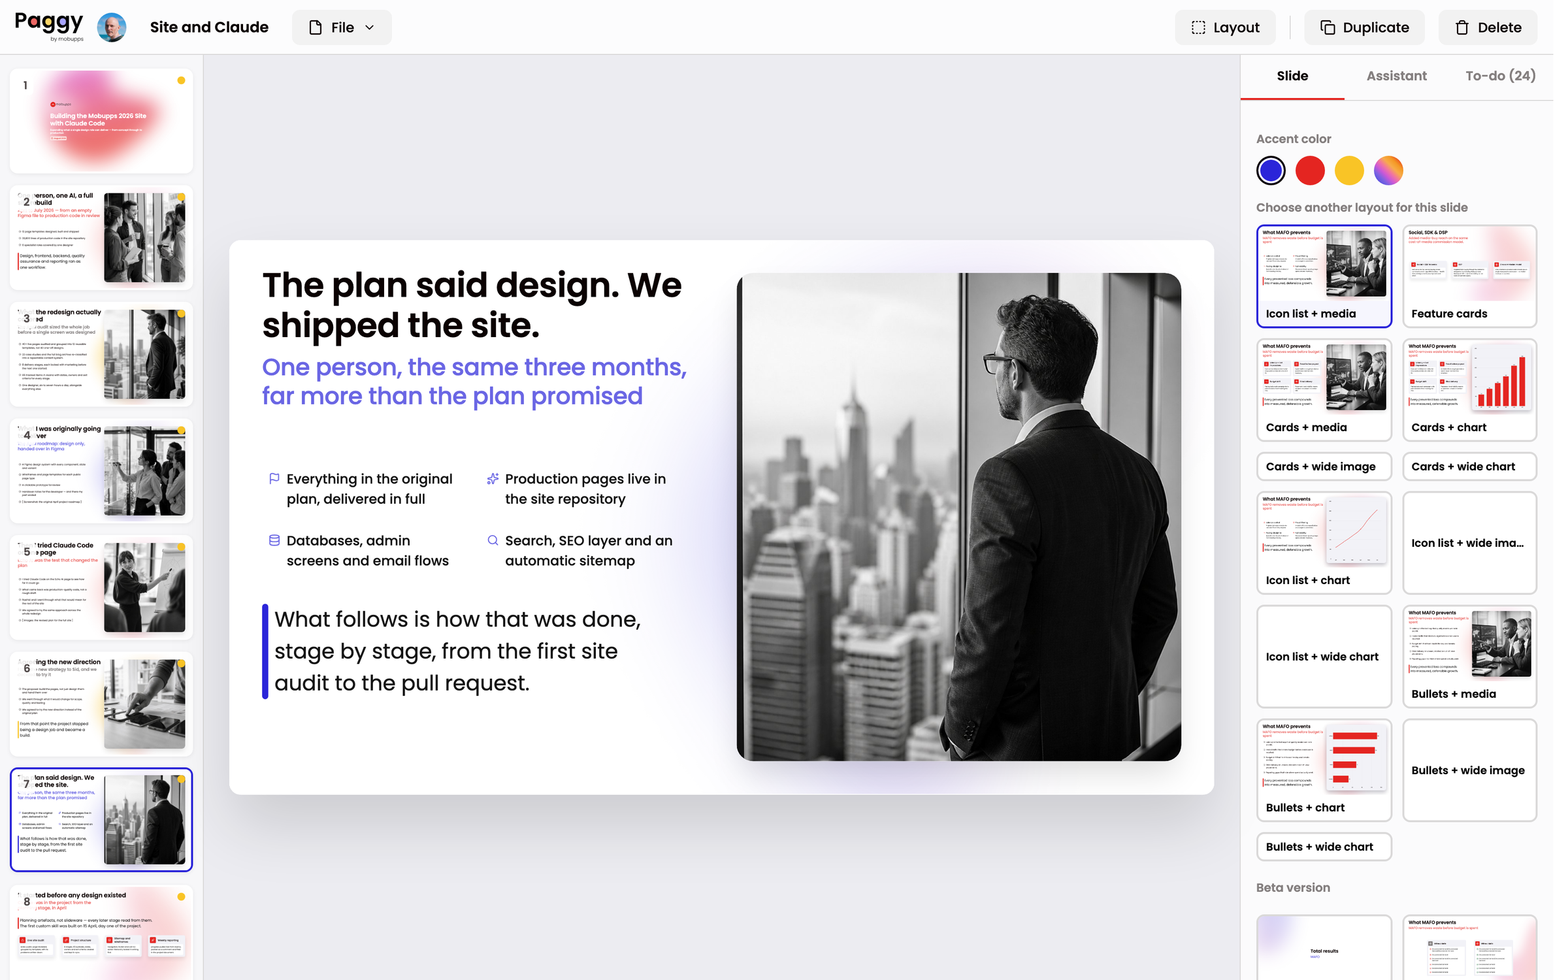Open slide 8 thumbnail
The image size is (1568, 980).
coord(101,933)
